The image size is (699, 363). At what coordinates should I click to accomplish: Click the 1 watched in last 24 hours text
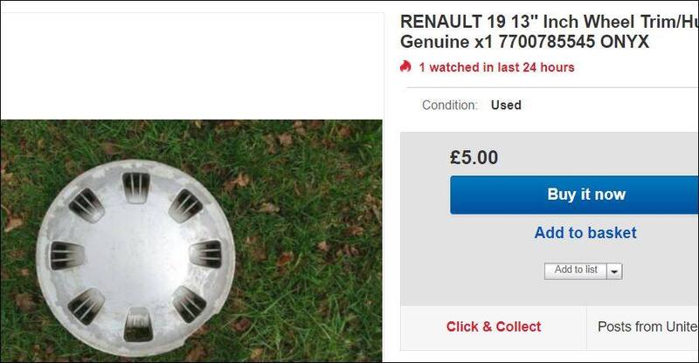pyautogui.click(x=496, y=67)
